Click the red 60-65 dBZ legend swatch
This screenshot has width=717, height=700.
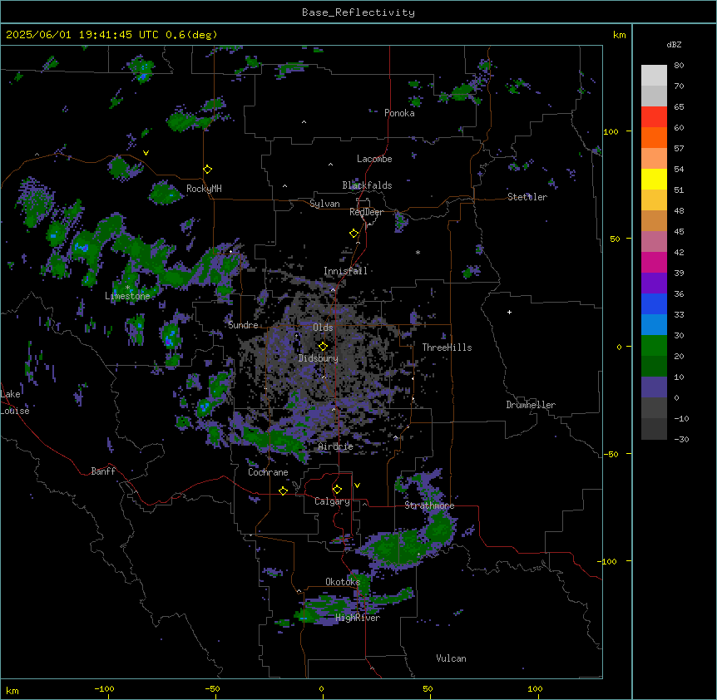(x=654, y=116)
